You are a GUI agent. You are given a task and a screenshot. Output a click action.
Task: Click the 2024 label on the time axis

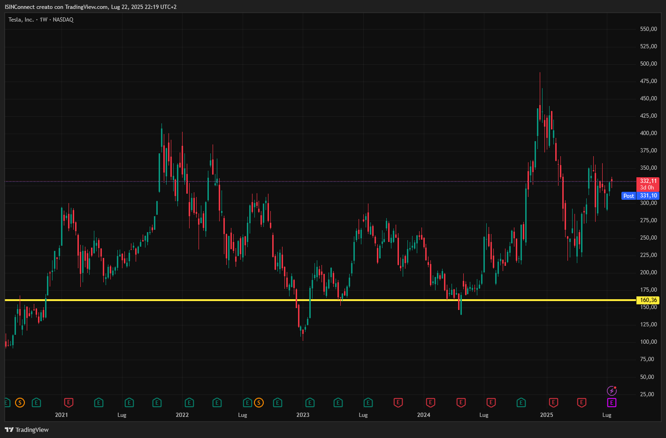tap(423, 415)
